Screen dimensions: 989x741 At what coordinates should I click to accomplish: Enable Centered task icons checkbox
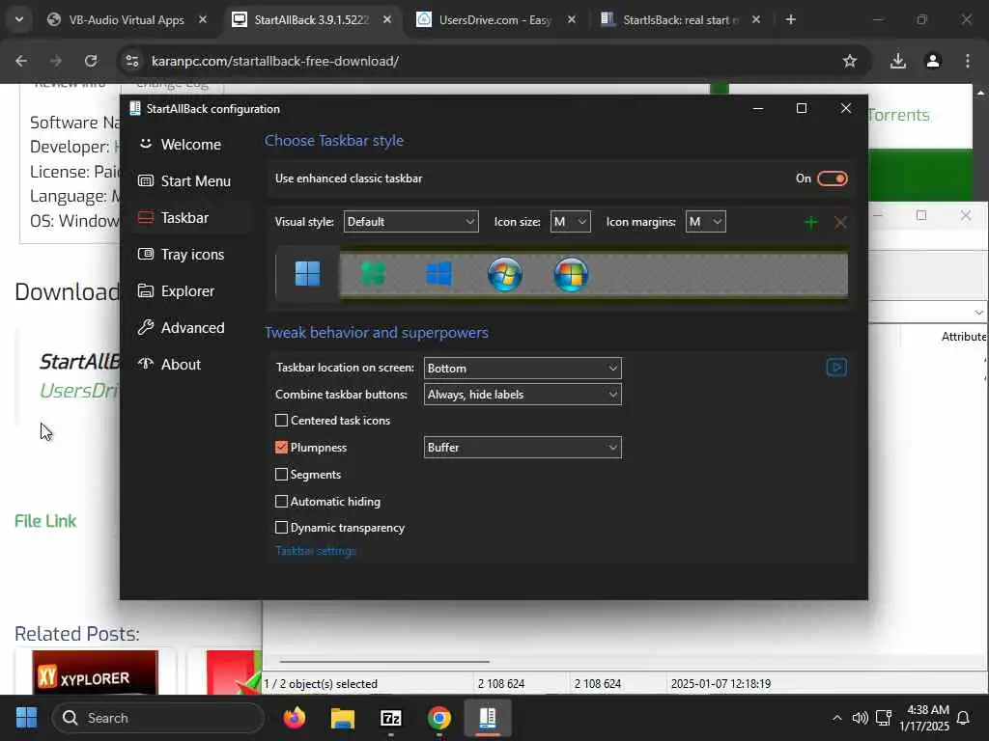click(281, 421)
